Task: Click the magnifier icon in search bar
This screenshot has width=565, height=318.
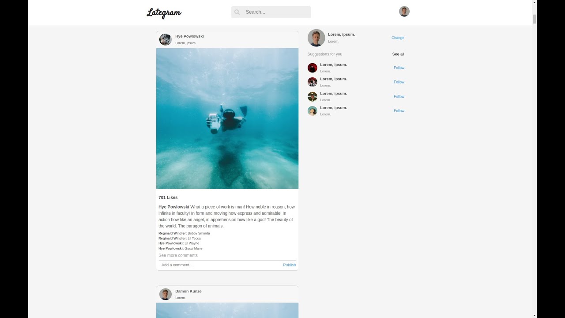Action: pos(237,12)
